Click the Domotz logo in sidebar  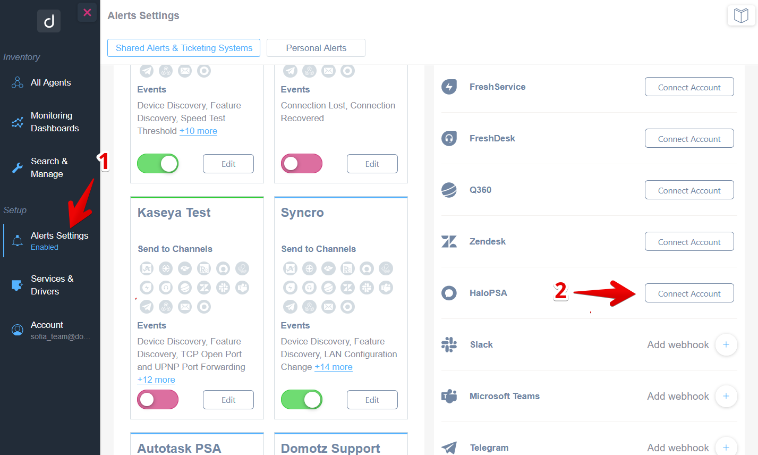(48, 21)
